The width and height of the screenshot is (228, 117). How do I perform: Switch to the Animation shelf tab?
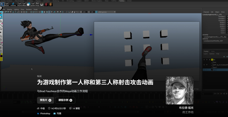(46, 1)
